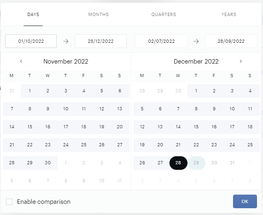Edit the 02/07/2022 comparison start field

[x=161, y=41]
